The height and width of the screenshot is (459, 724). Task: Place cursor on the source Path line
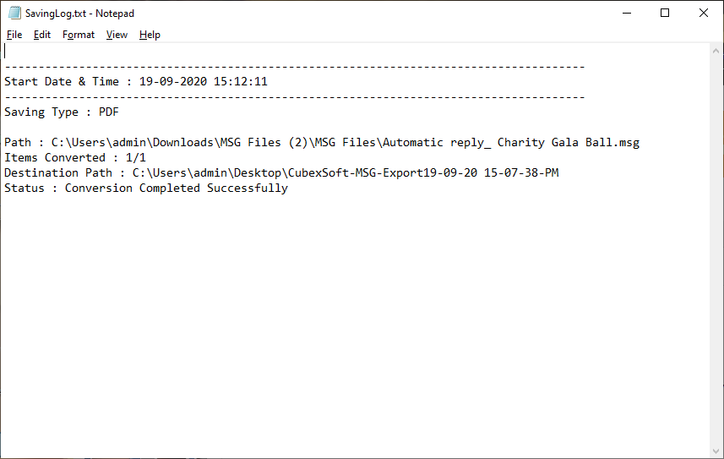[322, 142]
